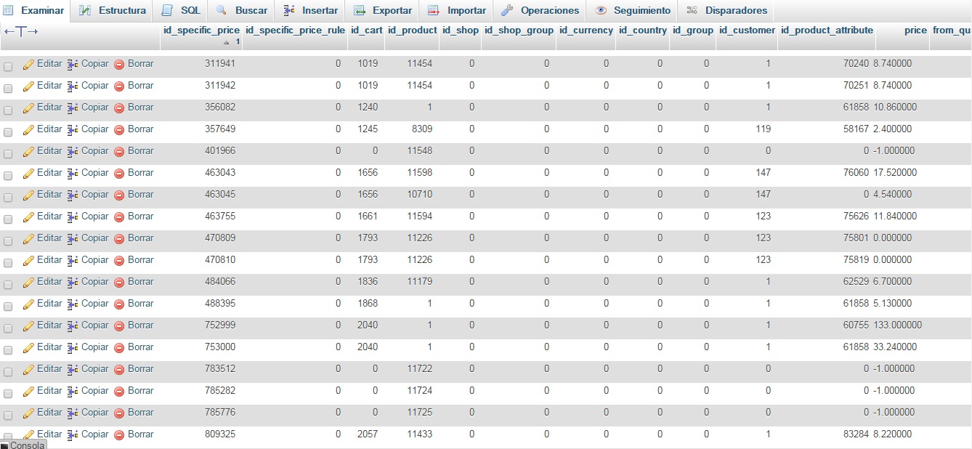
Task: Open the Insertar tab
Action: coord(310,11)
